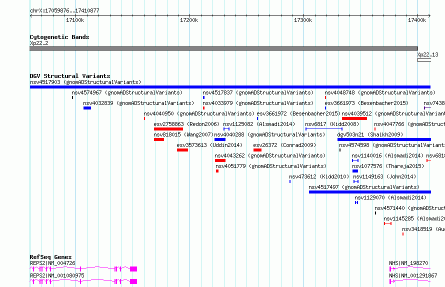Open nsv4040950 variant label
445x287 pixels.
tap(199, 113)
